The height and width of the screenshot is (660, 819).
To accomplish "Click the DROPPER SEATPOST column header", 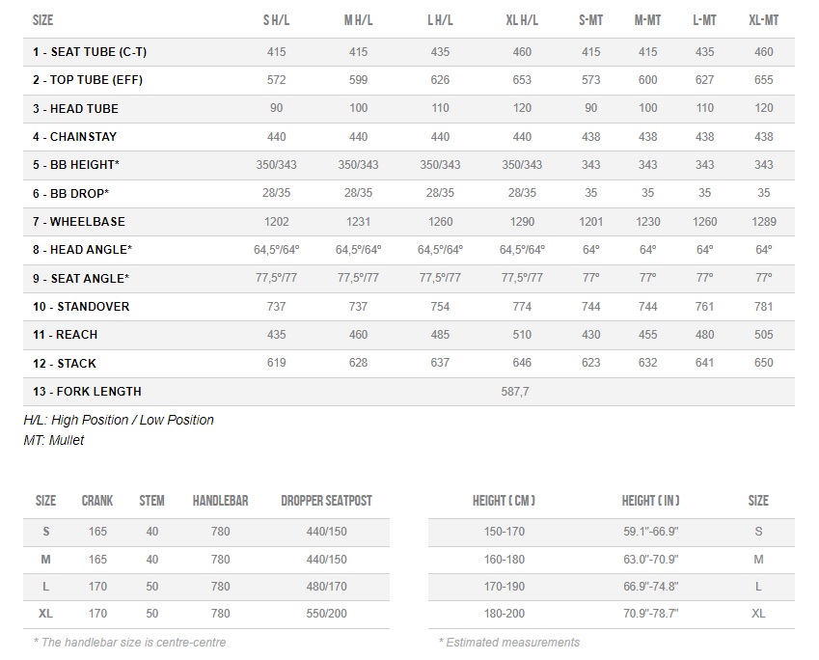I will point(326,501).
